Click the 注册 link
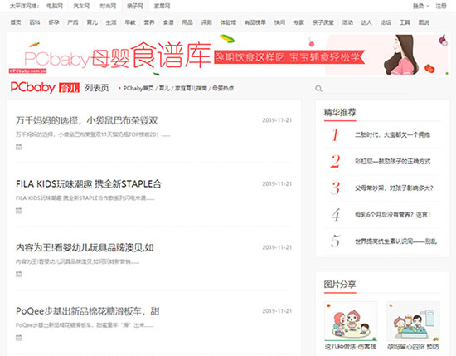Viewport: 456px width, 356px height. [440, 6]
